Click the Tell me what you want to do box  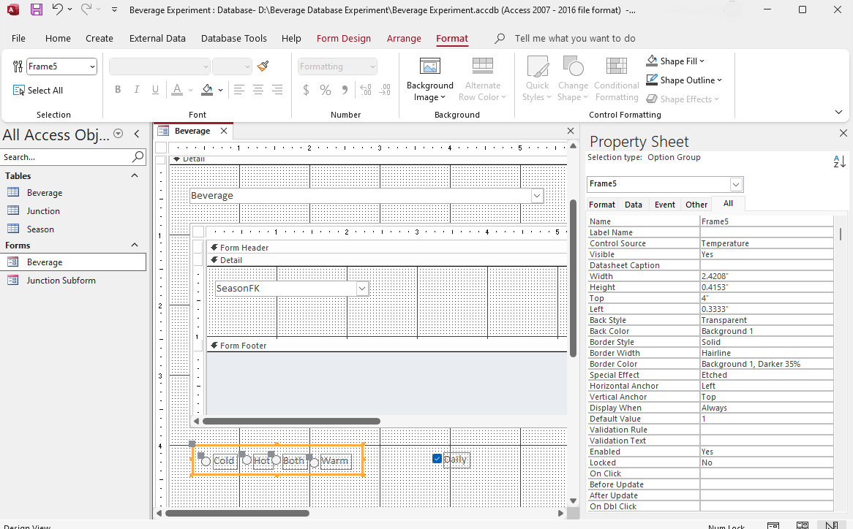pyautogui.click(x=574, y=38)
